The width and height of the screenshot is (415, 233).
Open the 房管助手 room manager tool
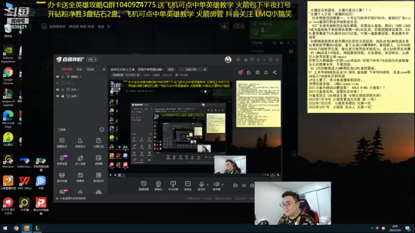click(80, 143)
